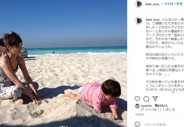The width and height of the screenshot is (184, 127).
Task: Click フォローする to follow account
Action: click(x=173, y=4)
